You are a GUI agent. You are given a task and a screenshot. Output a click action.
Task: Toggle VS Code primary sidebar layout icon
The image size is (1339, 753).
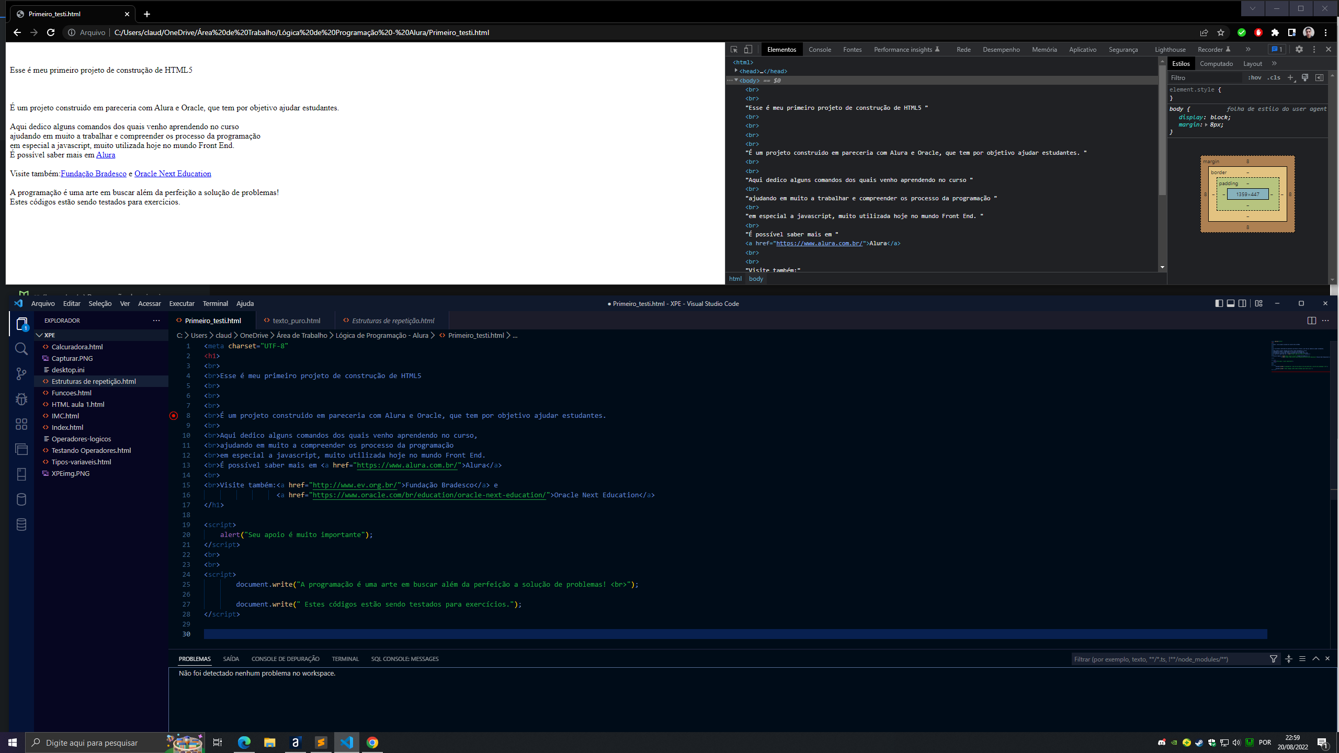1219,303
